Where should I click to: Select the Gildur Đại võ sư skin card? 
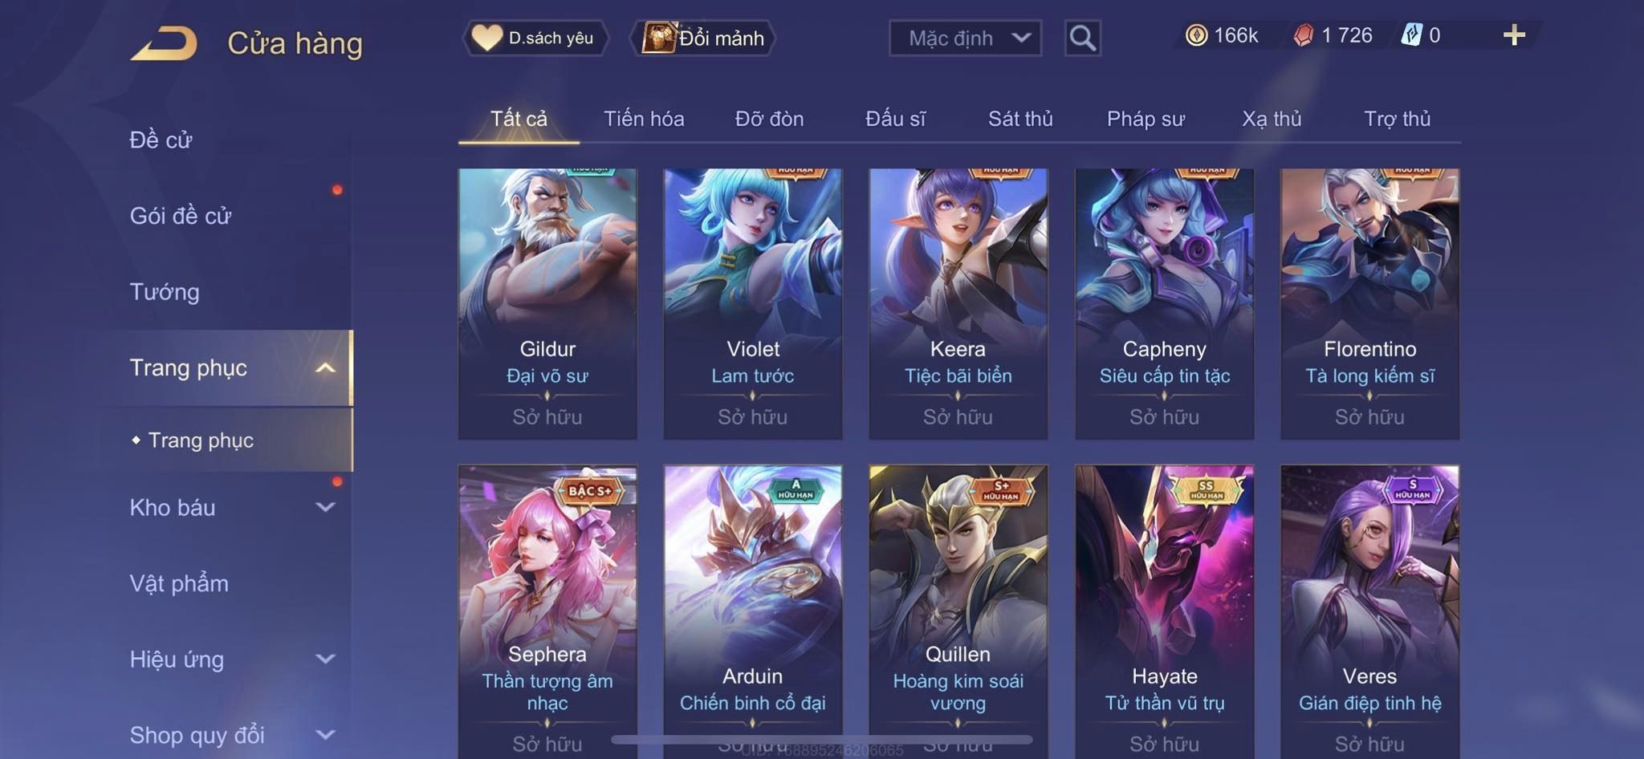click(547, 303)
